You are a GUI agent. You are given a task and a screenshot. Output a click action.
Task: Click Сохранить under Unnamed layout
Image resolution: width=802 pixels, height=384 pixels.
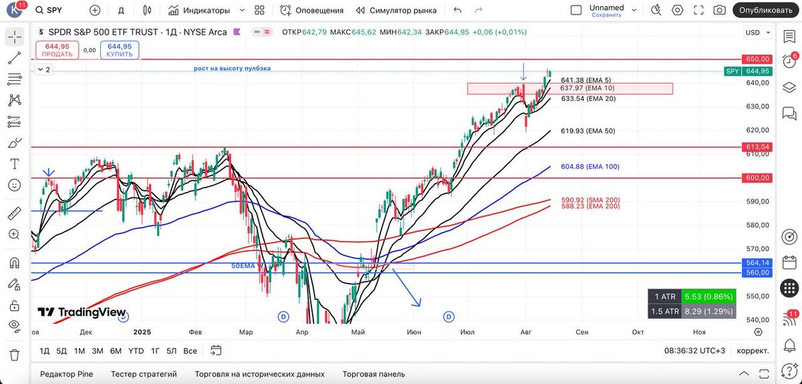tap(606, 15)
